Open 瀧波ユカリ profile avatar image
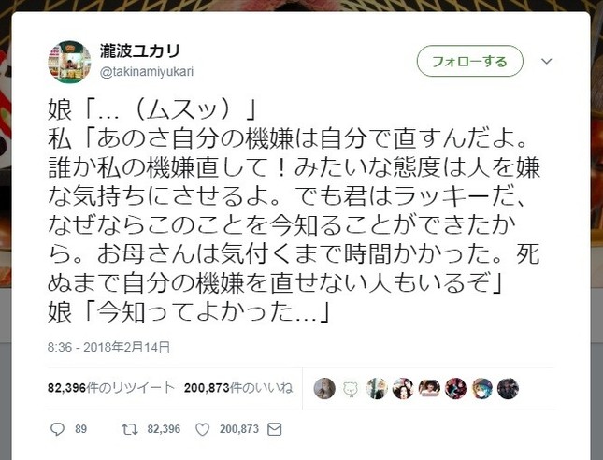This screenshot has width=603, height=460. pyautogui.click(x=69, y=62)
